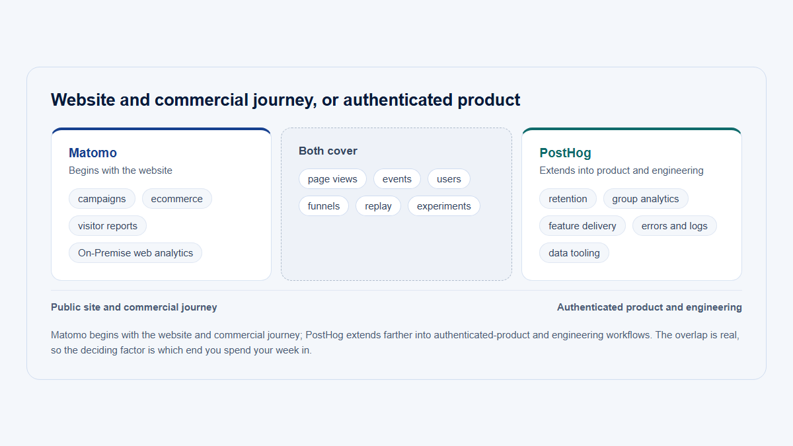Select the errors and logs tag
The image size is (793, 446).
click(x=675, y=226)
